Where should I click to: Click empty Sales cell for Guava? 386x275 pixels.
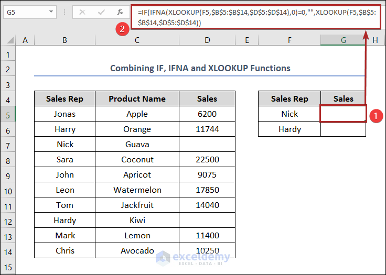click(x=207, y=144)
